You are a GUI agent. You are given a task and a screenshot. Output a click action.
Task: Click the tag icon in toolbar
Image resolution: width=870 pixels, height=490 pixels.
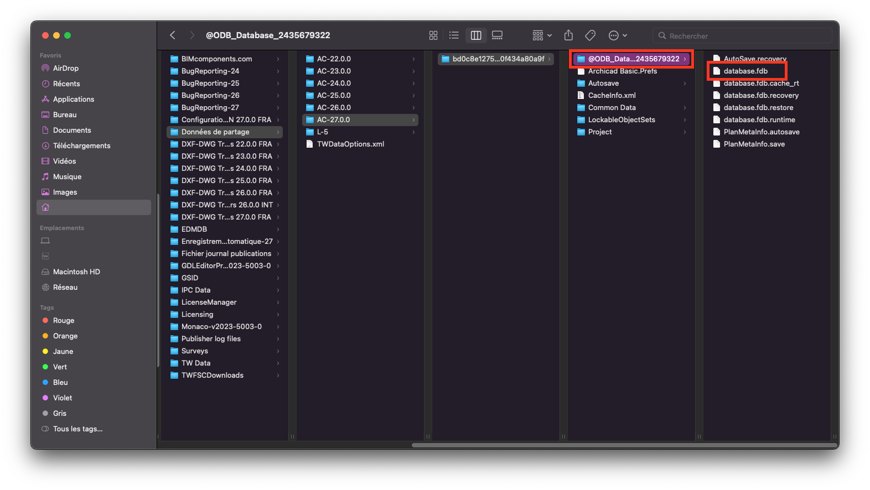click(x=591, y=35)
